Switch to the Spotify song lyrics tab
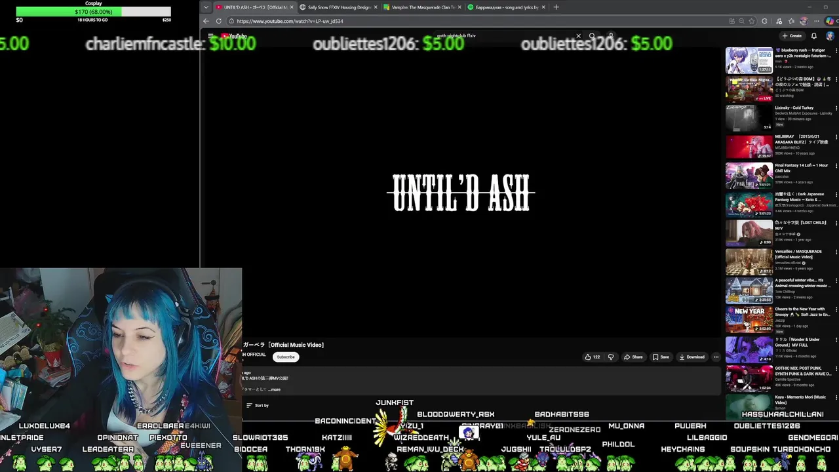This screenshot has height=472, width=839. [x=507, y=7]
